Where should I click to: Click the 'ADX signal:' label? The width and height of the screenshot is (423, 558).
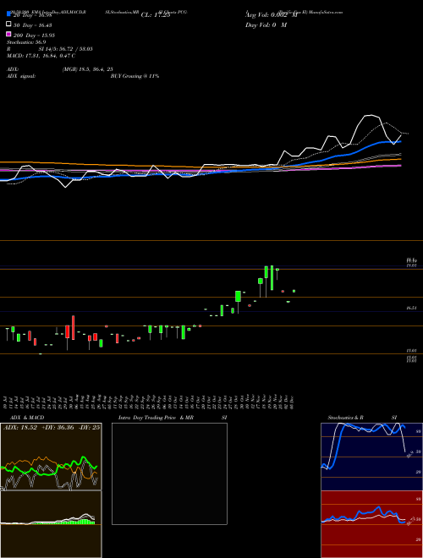point(21,76)
